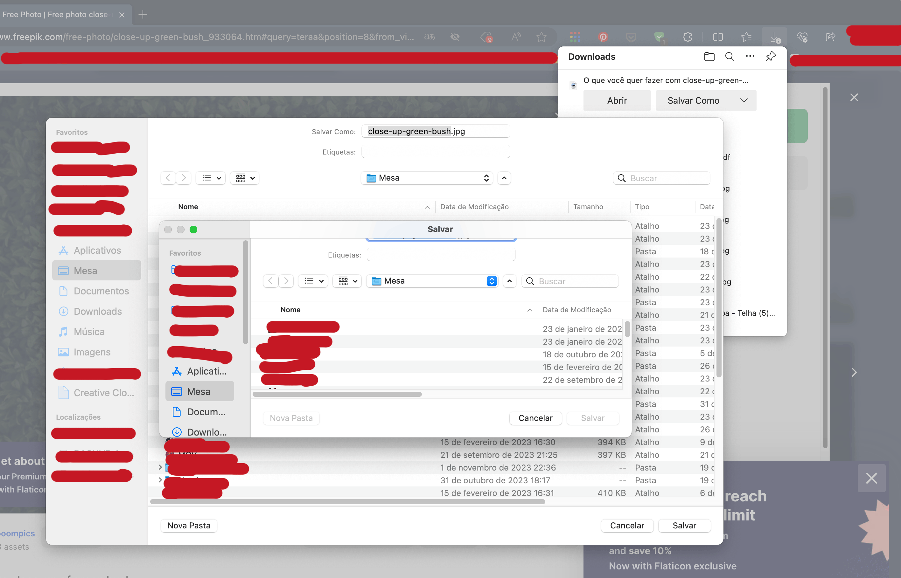This screenshot has height=578, width=901.
Task: Pin the Downloads panel
Action: [770, 57]
